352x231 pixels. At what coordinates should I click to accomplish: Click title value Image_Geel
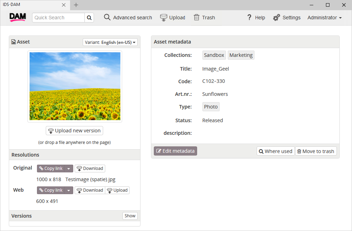pos(215,69)
